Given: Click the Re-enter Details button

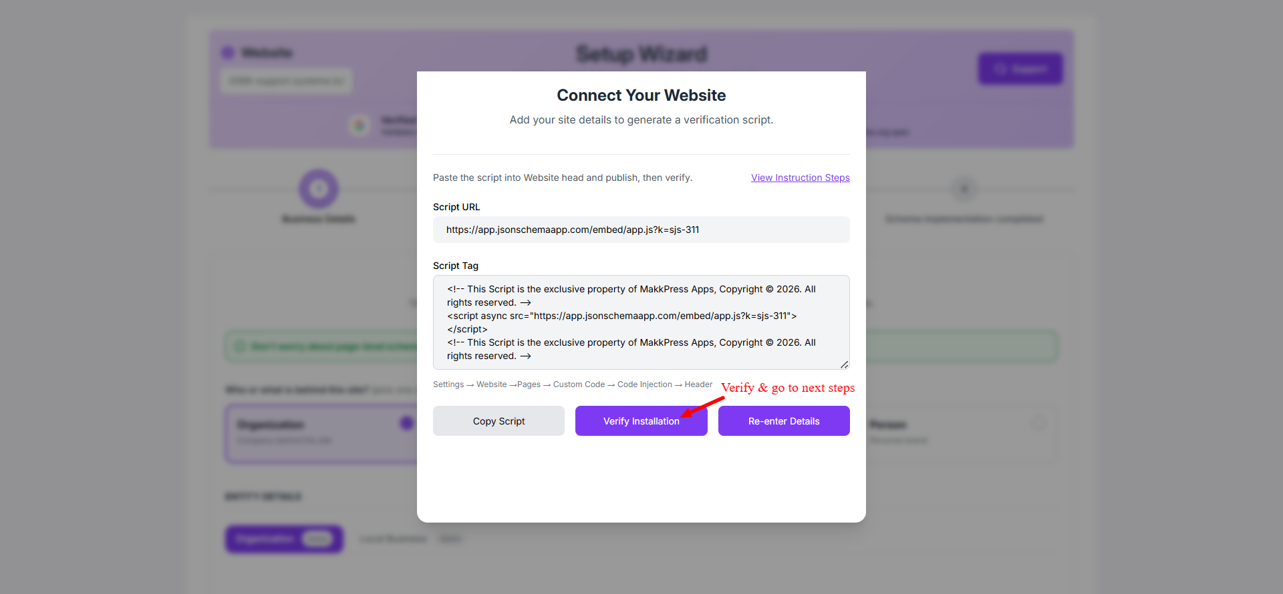Looking at the screenshot, I should click(x=784, y=421).
